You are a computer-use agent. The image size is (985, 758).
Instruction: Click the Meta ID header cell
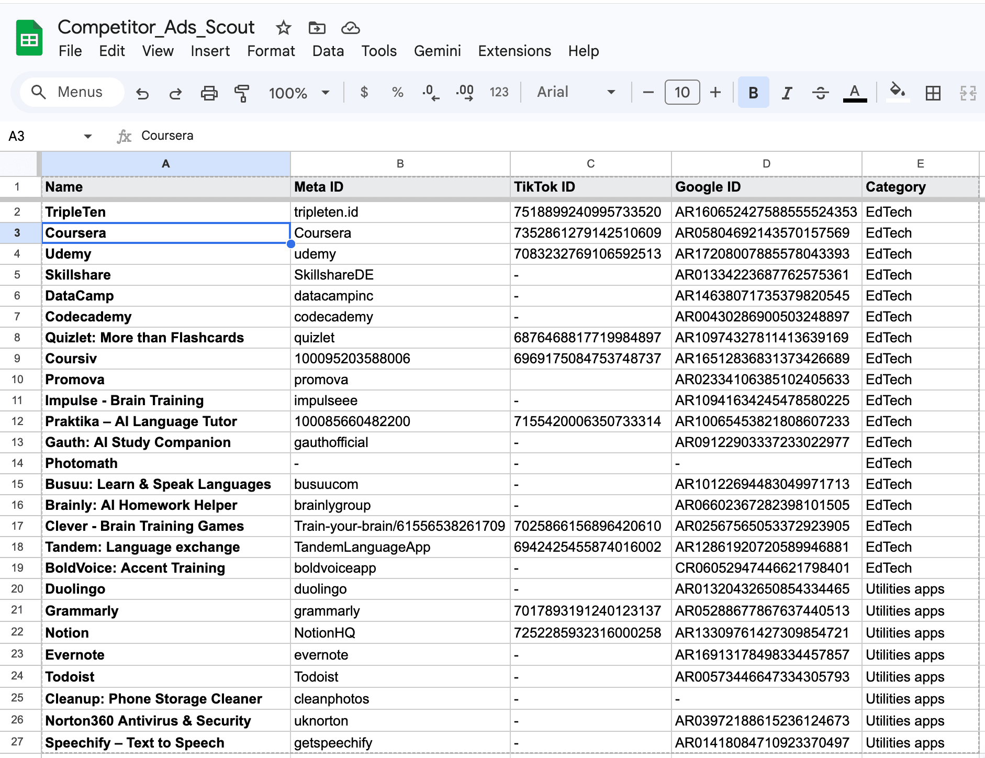(400, 187)
